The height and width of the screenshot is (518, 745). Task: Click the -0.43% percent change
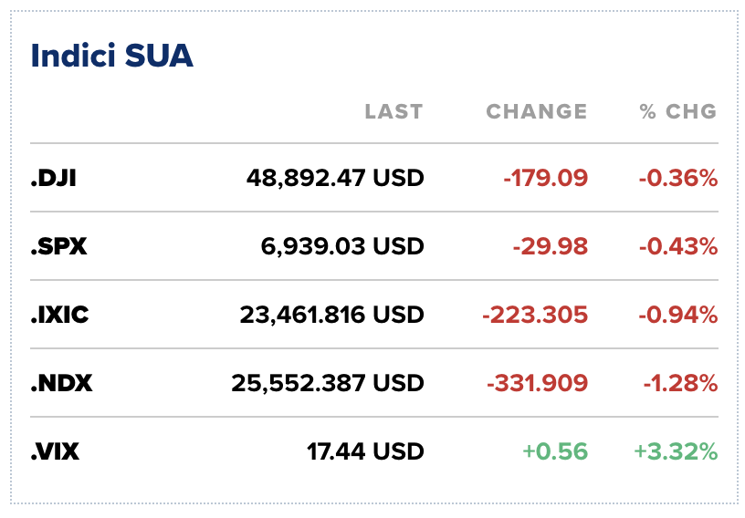(677, 246)
